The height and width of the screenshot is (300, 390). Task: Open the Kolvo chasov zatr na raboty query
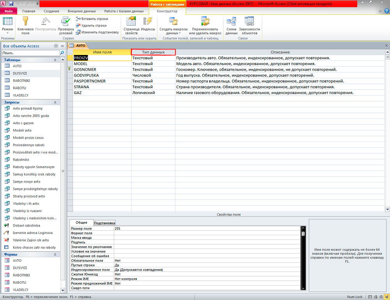34,247
